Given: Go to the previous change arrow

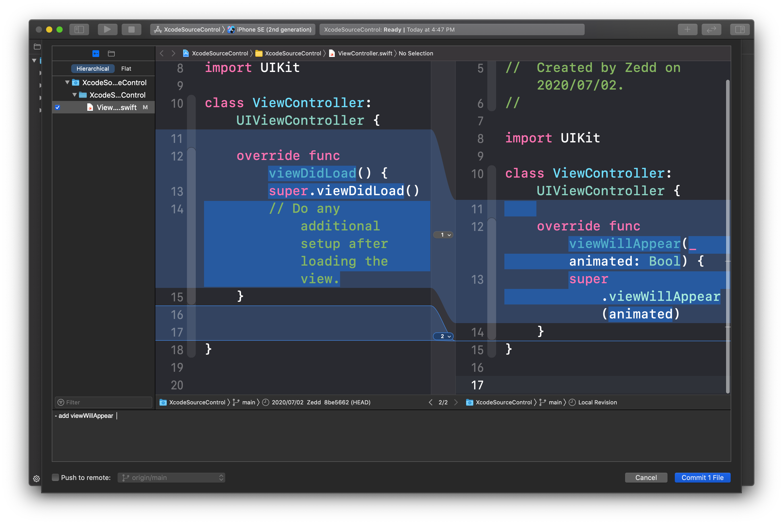Looking at the screenshot, I should pos(430,402).
